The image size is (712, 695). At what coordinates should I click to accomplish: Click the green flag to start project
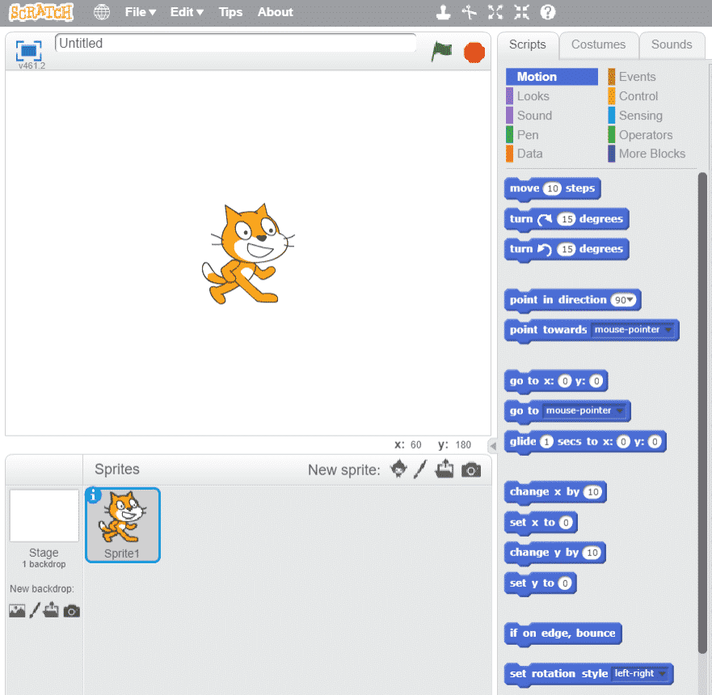pos(441,53)
